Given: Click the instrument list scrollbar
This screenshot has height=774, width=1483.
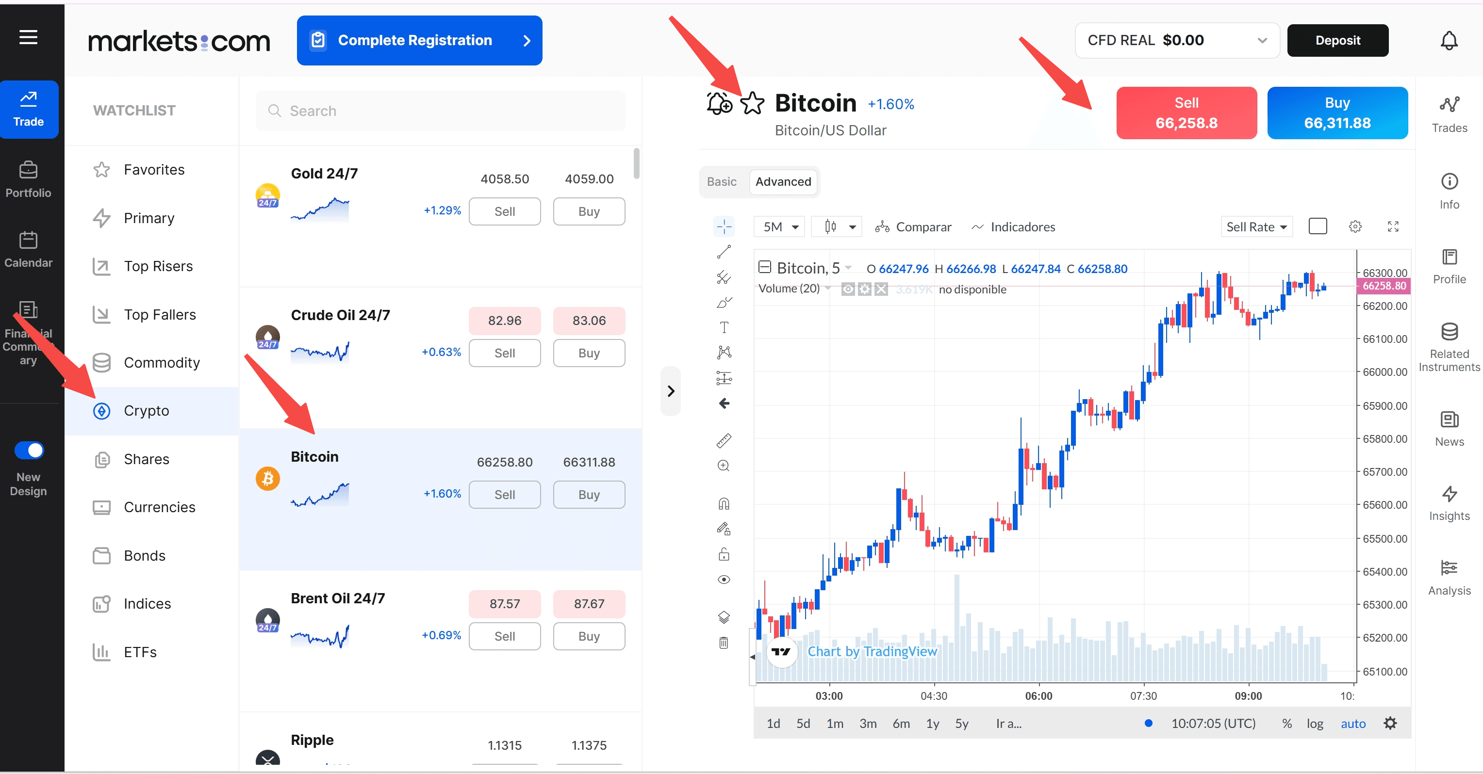Looking at the screenshot, I should [636, 163].
